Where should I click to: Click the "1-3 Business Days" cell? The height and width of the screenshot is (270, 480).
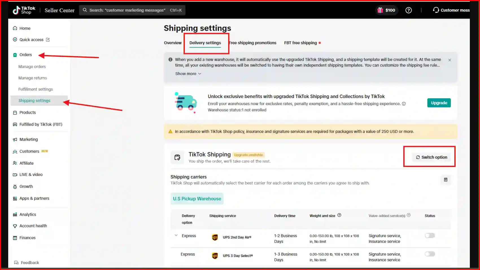tap(286, 257)
